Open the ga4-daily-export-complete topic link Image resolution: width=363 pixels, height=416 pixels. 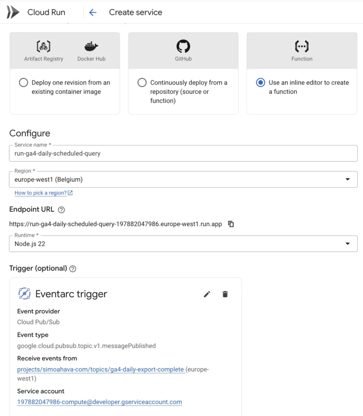click(x=100, y=370)
